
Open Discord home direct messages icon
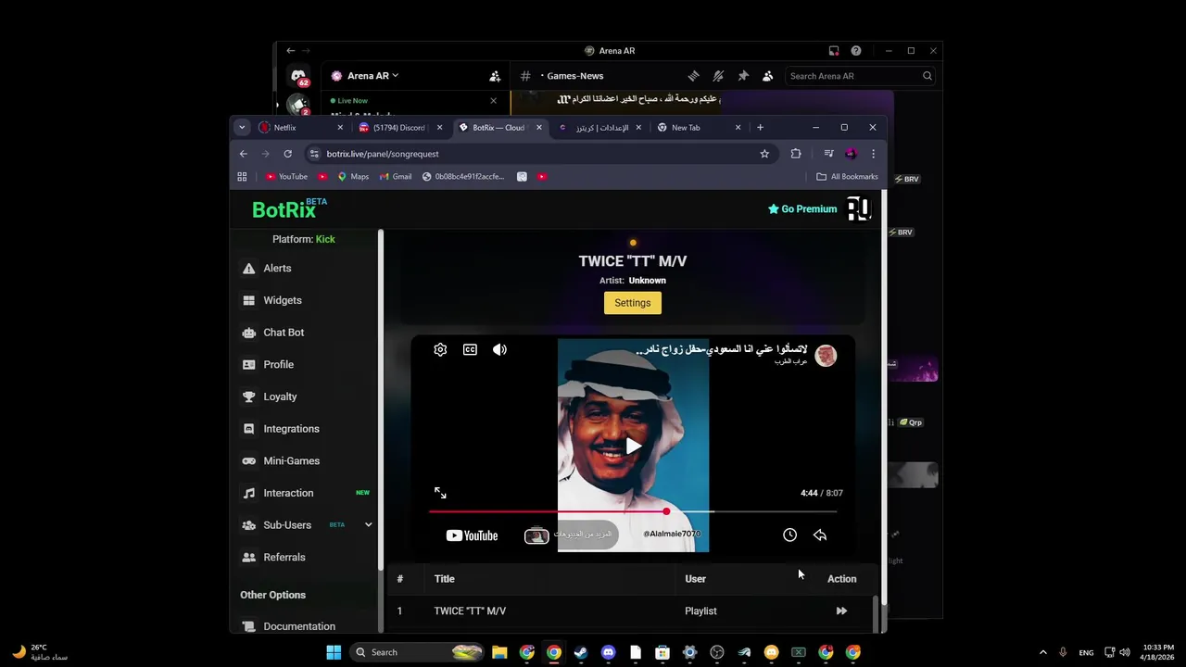(298, 76)
